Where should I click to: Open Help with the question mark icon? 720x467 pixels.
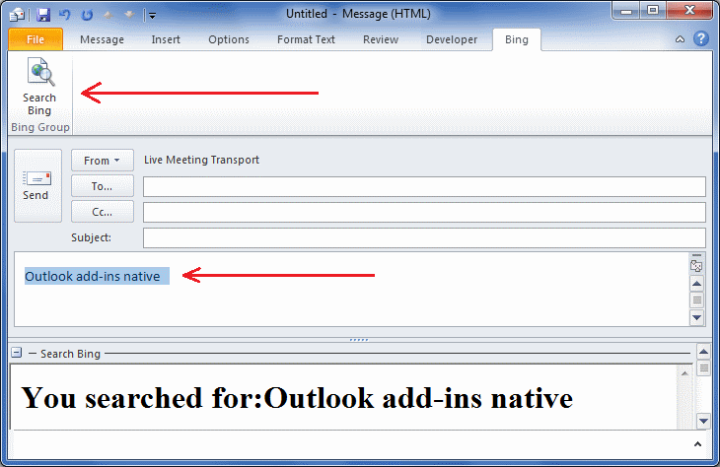[x=701, y=38]
